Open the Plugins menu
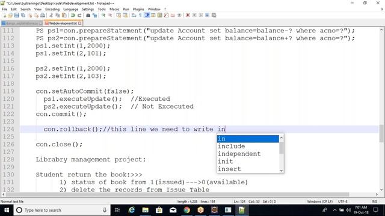Image resolution: width=385 pixels, height=216 pixels. coord(138,9)
